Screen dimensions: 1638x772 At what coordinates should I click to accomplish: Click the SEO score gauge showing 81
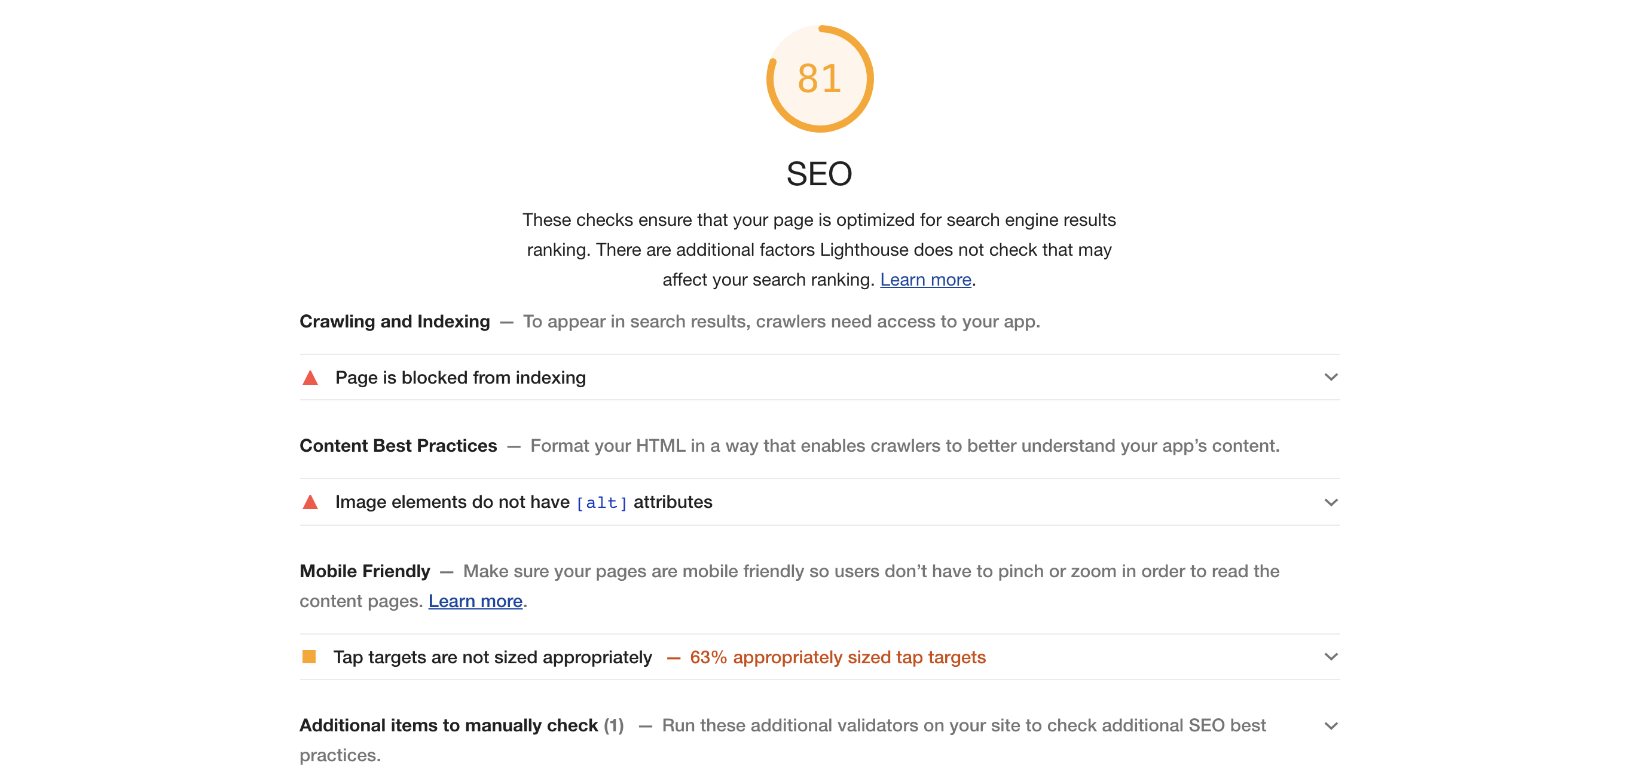click(819, 79)
